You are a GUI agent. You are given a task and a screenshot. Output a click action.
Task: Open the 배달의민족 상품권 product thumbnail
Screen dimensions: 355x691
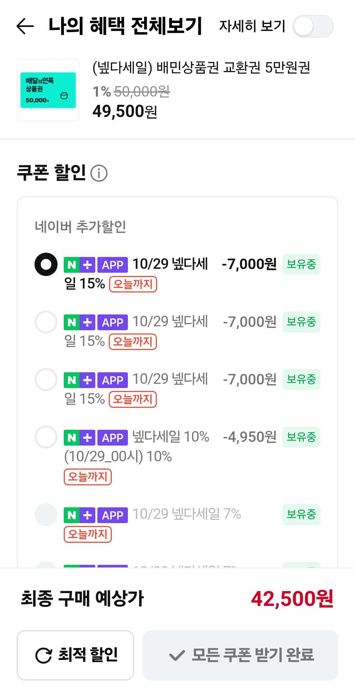(x=48, y=90)
